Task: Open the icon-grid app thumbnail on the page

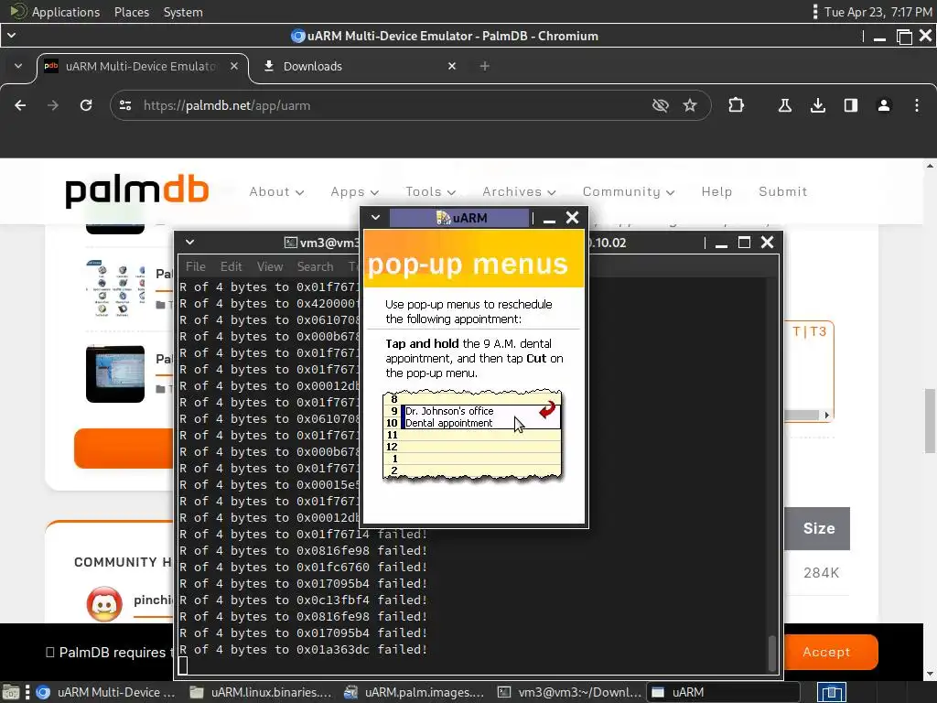Action: point(115,288)
